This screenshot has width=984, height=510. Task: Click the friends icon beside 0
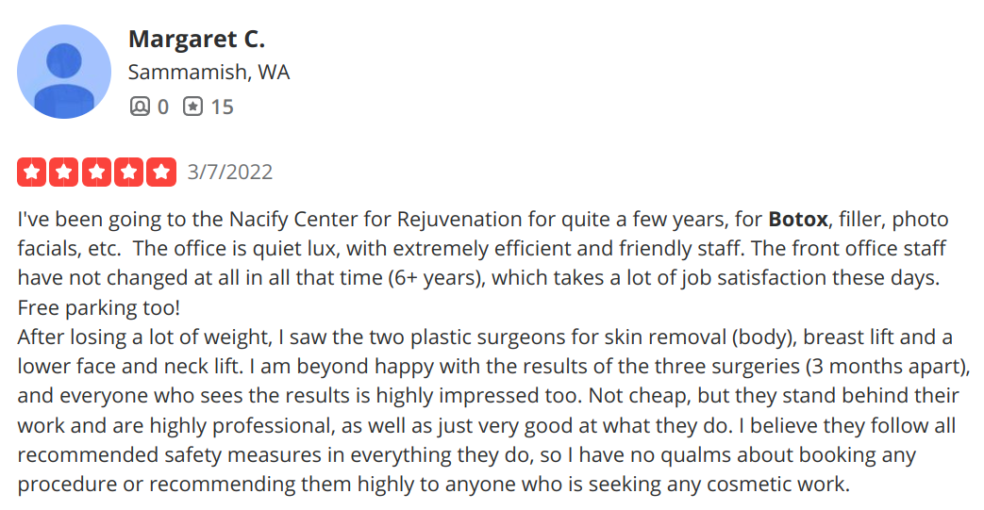pos(140,107)
